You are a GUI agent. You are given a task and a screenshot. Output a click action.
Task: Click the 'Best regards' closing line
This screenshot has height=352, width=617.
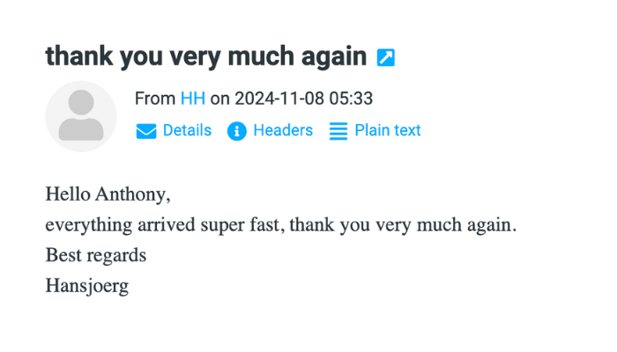tap(96, 255)
